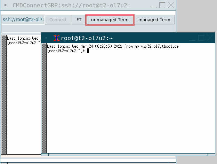Focus the ssh://root@t2-ol7u2 address field
Screen dimensions: 217x164
[x=23, y=20]
